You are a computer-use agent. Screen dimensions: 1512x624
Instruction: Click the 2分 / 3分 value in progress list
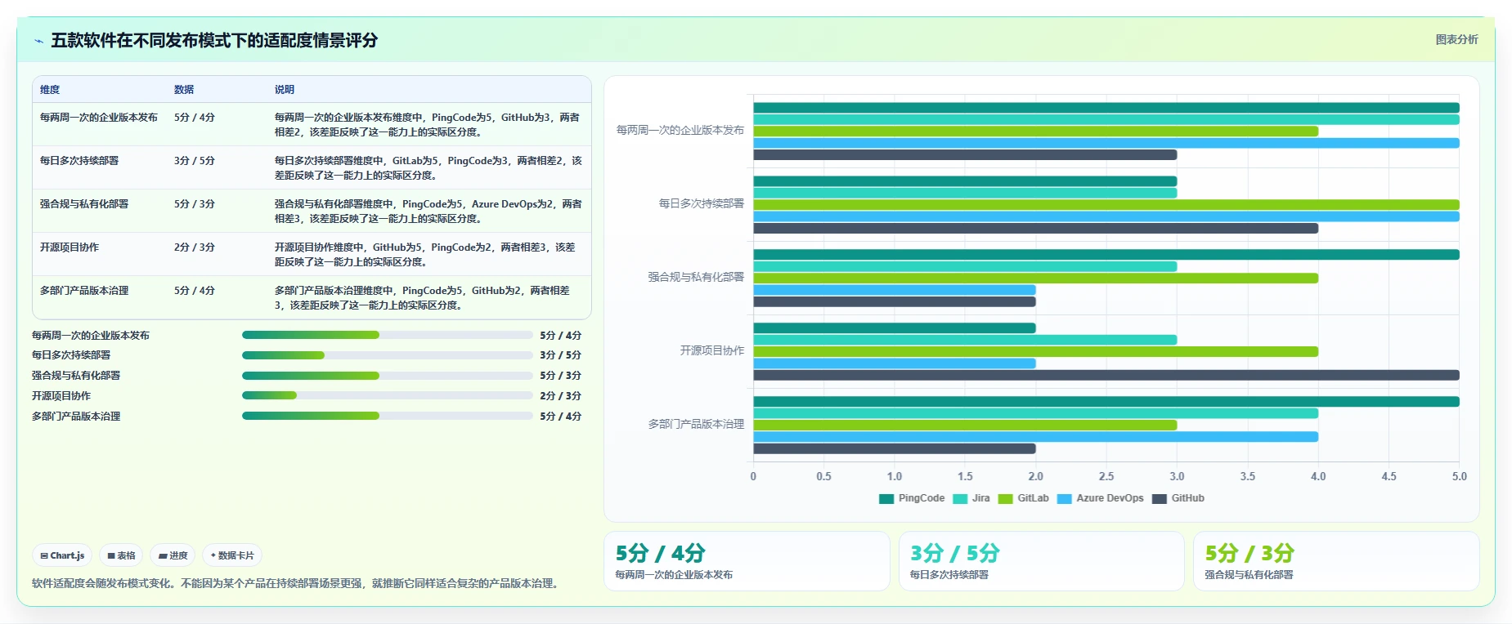(560, 395)
